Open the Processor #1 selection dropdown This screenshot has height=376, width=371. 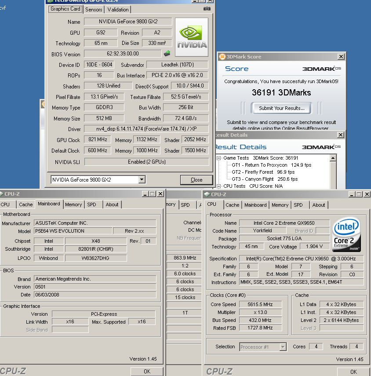pos(283,347)
